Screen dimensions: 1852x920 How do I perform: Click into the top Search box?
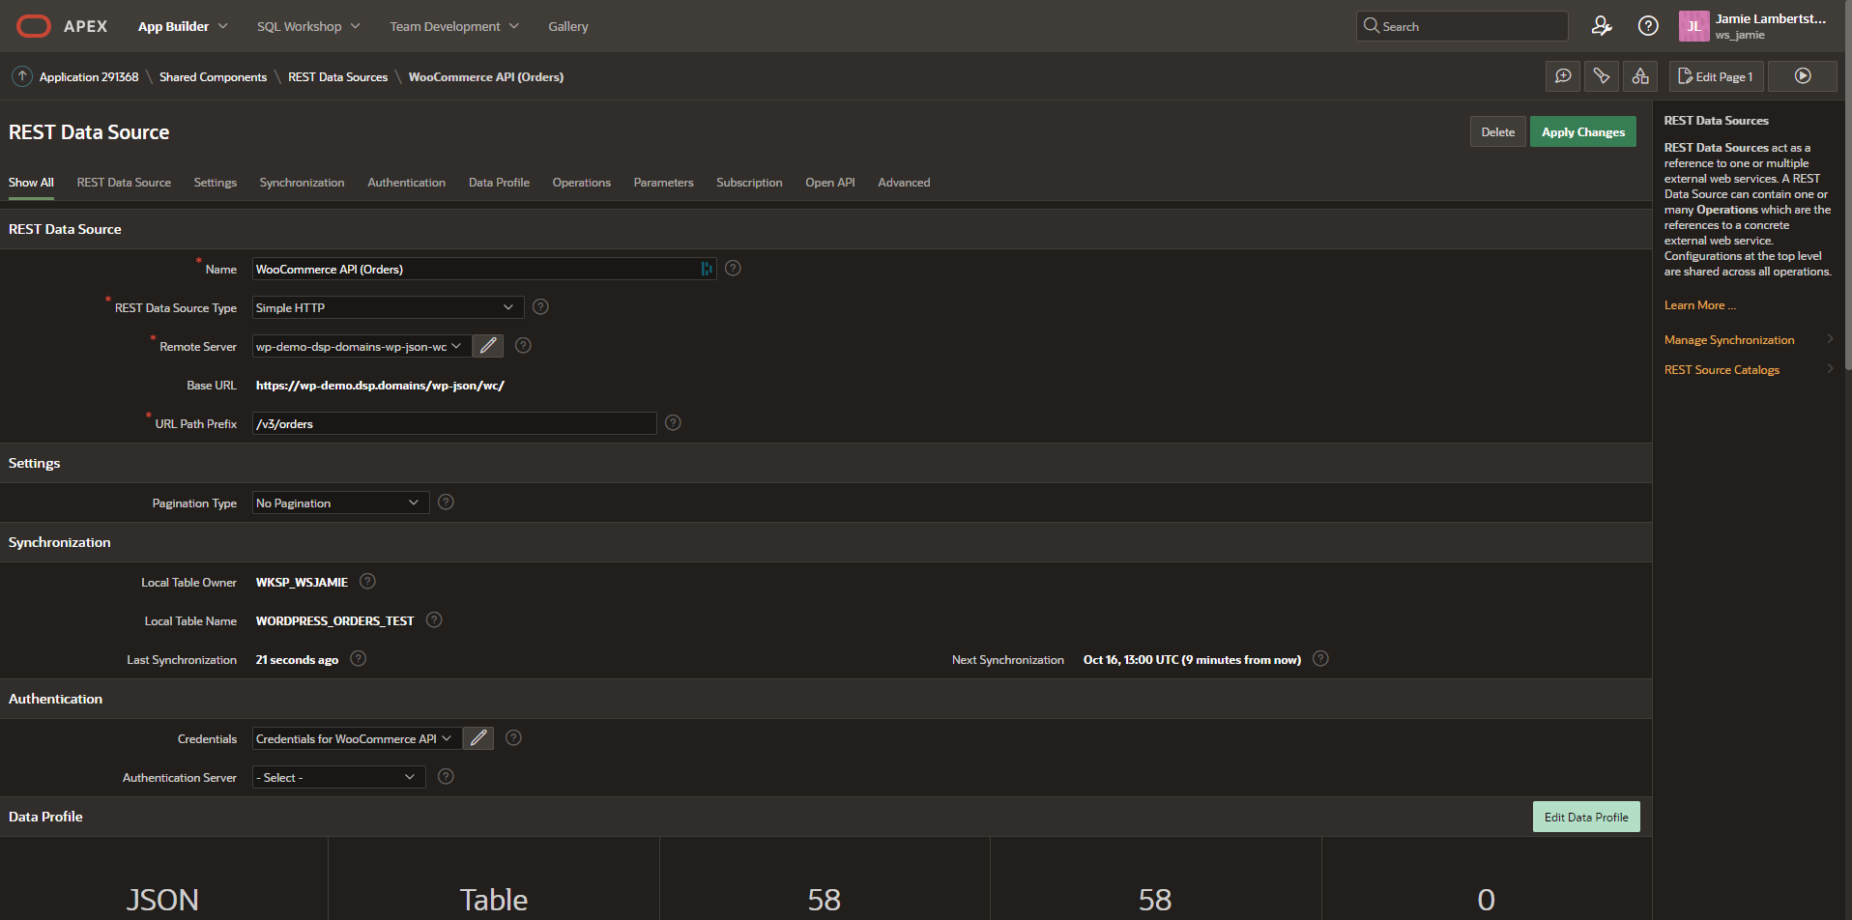(x=1462, y=26)
